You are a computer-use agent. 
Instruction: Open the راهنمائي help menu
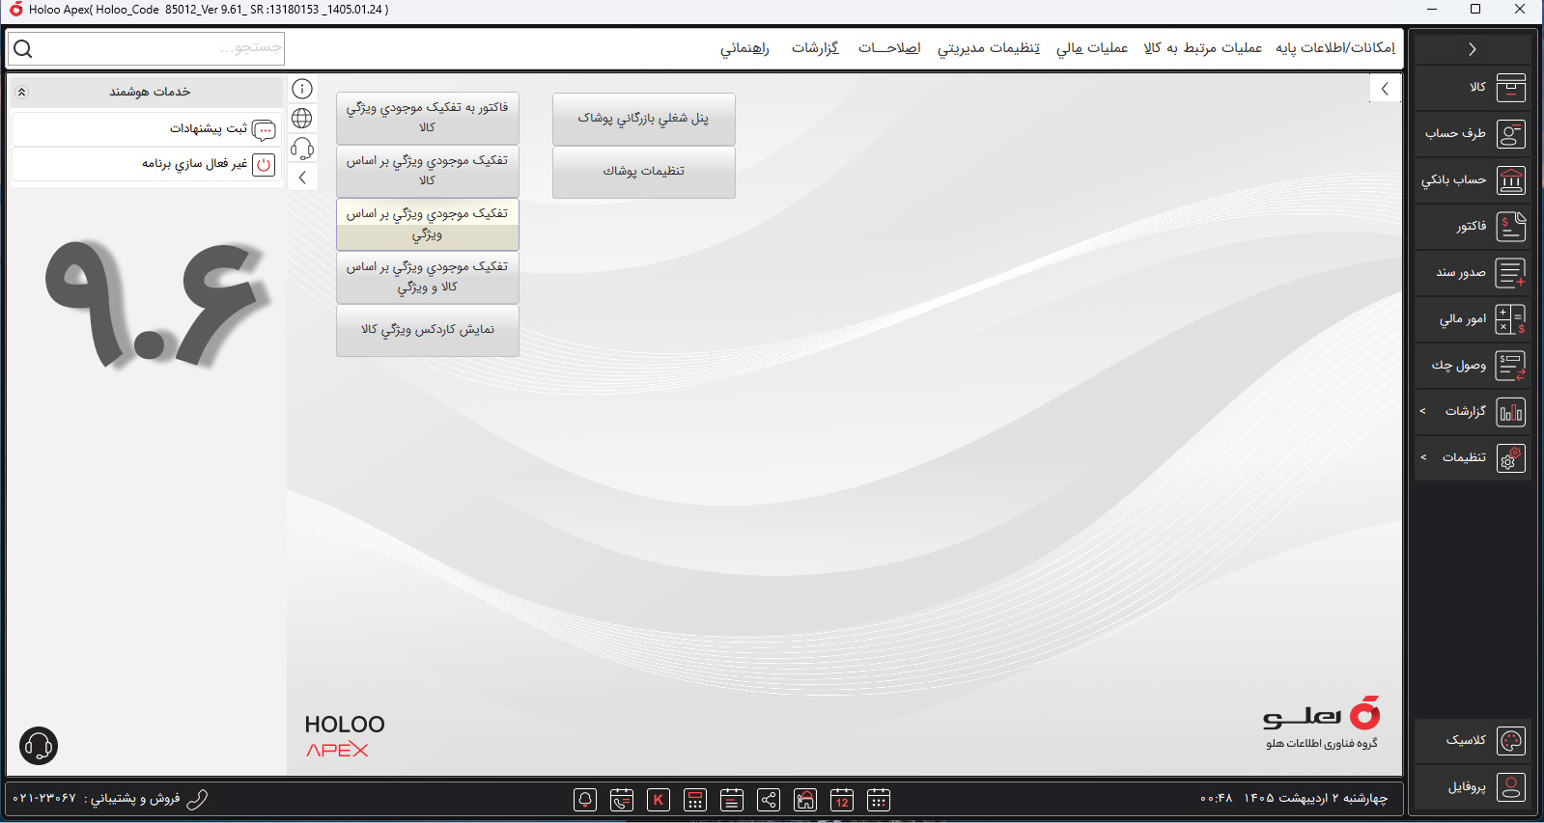pyautogui.click(x=744, y=47)
